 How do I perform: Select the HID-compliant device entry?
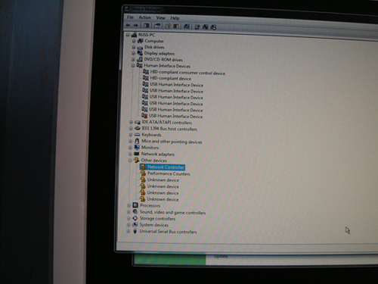171,79
